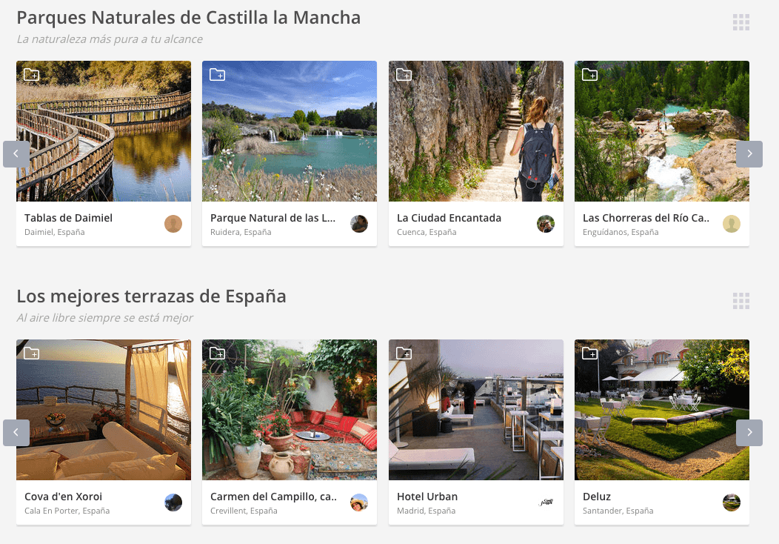This screenshot has width=779, height=544.
Task: Open grid view for Los mejores terrazas
Action: (x=740, y=301)
